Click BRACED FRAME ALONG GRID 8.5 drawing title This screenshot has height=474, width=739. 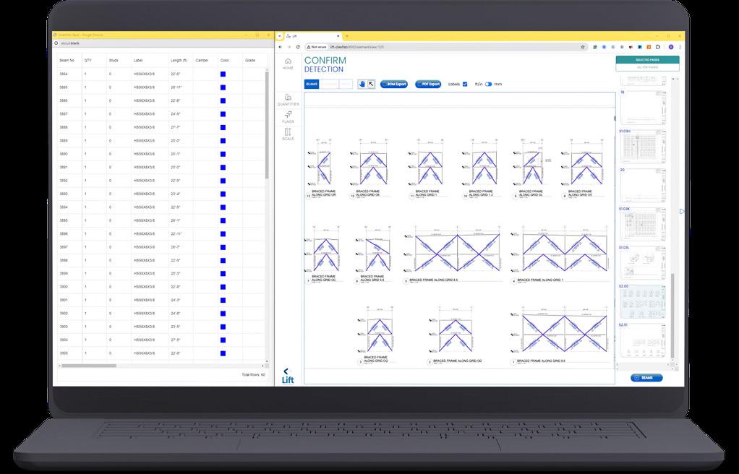(434, 280)
